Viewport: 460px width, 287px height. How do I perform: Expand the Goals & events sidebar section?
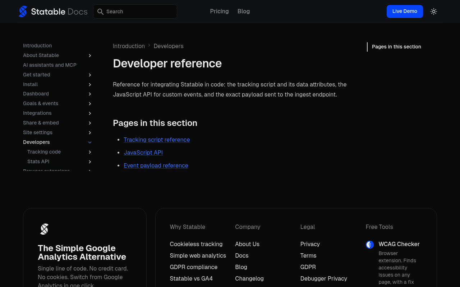click(90, 104)
